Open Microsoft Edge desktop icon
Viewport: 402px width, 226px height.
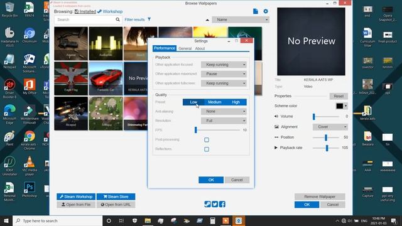tap(9, 114)
